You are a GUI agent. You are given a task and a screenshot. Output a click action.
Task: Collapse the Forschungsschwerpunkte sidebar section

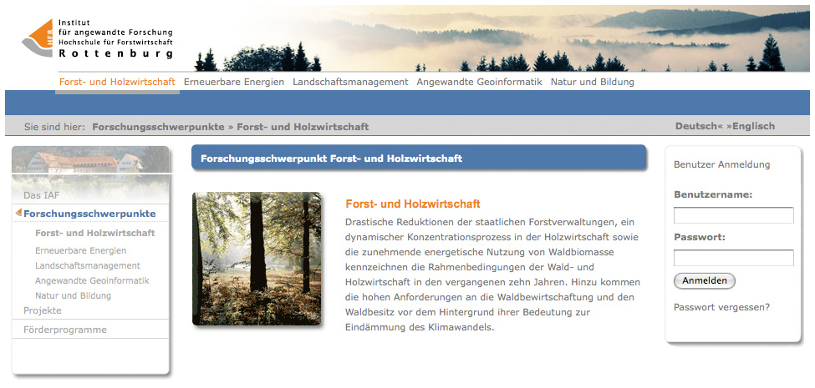point(89,214)
